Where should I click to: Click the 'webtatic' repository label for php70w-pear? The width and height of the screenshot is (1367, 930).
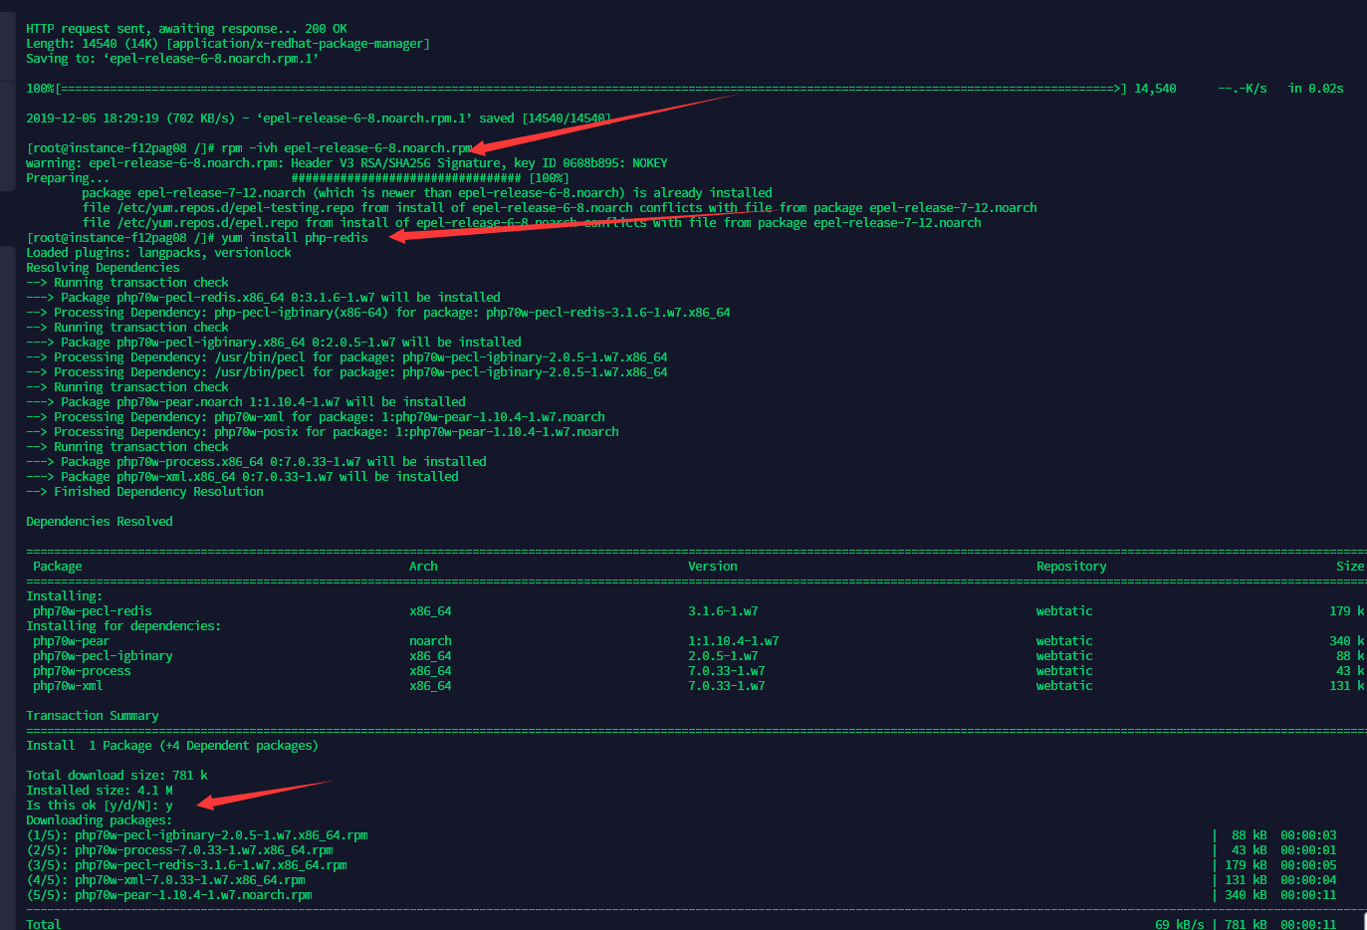click(x=1062, y=640)
